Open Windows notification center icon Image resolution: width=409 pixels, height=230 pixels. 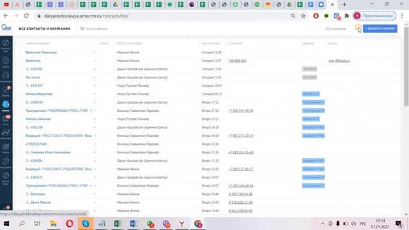pos(399,224)
